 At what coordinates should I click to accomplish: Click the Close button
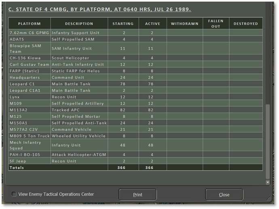[x=224, y=194]
